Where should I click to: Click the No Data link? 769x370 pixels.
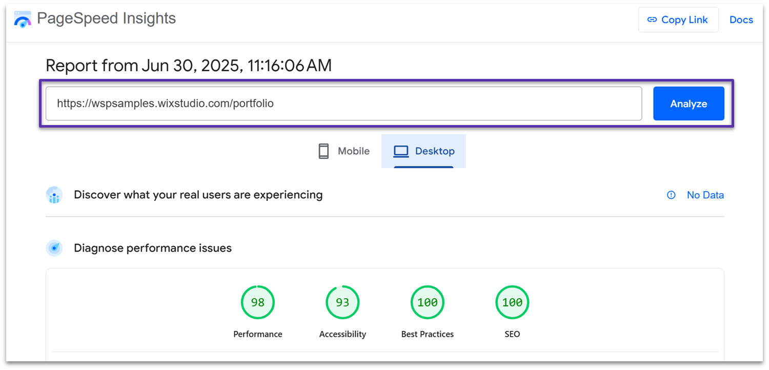[x=705, y=195]
